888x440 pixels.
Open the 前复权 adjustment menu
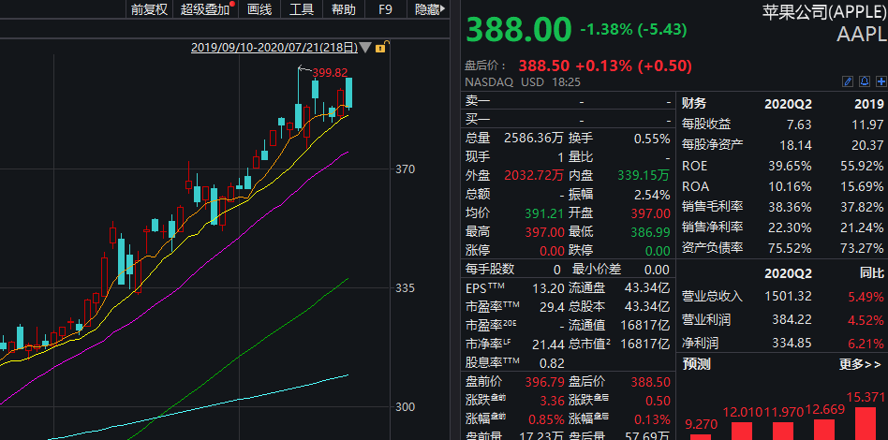coord(149,9)
